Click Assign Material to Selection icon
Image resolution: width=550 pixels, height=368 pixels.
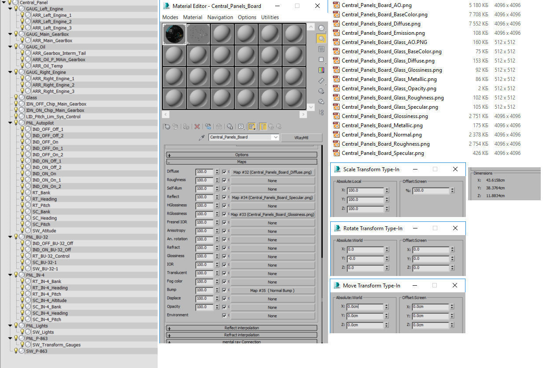point(186,127)
